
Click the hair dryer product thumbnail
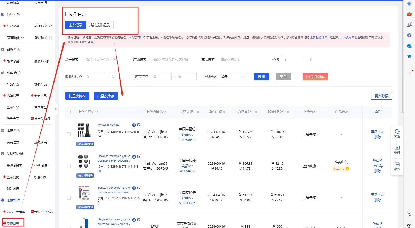click(85, 193)
